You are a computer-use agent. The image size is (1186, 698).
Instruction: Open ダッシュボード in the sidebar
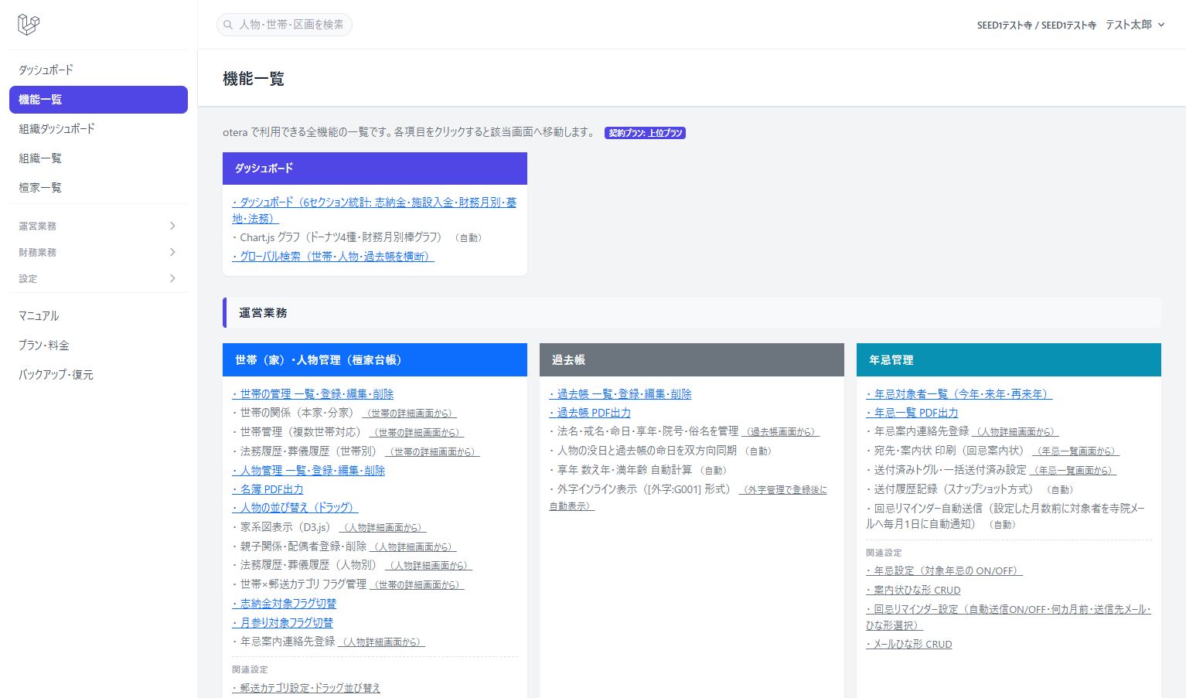tap(98, 70)
